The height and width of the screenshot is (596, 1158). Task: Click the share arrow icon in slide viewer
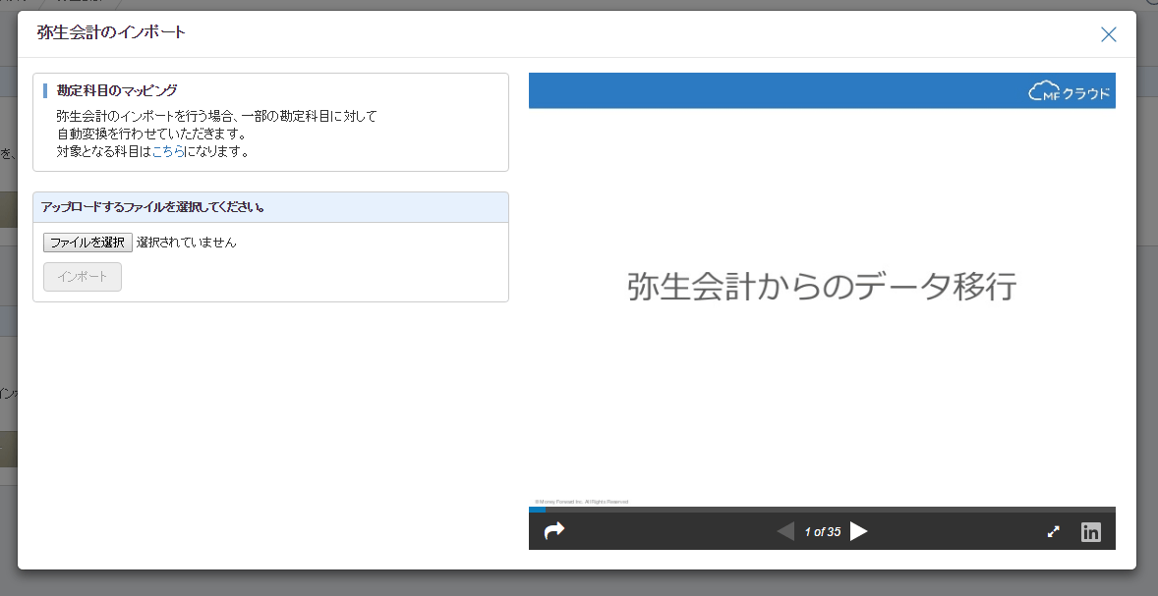click(x=553, y=530)
